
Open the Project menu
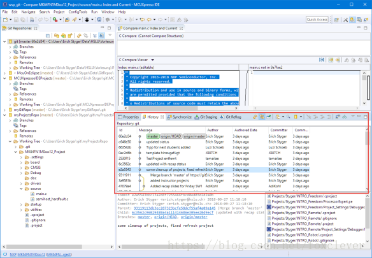tap(59, 12)
